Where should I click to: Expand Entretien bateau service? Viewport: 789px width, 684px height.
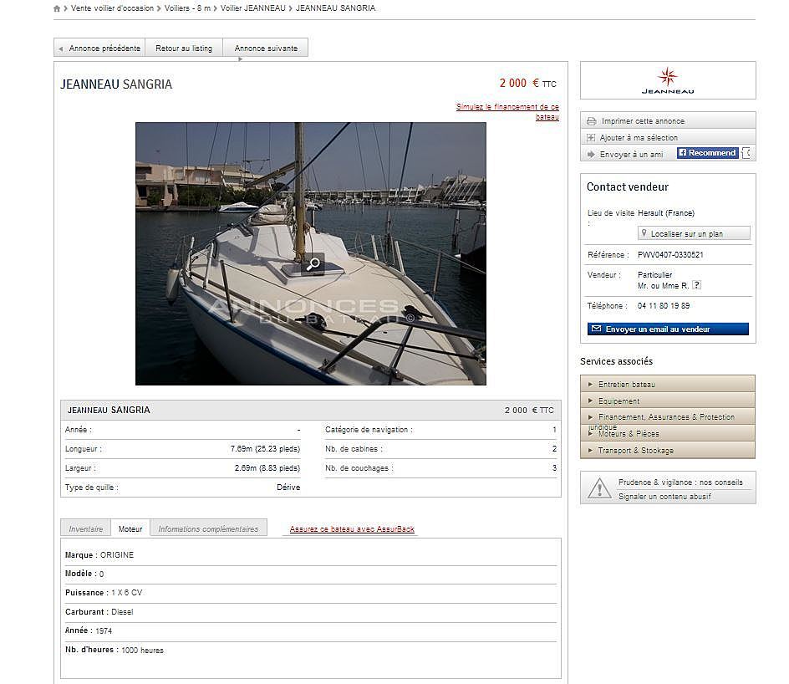pyautogui.click(x=668, y=384)
